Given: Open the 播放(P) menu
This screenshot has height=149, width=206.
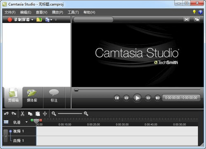Looking at the screenshot, I should click(x=57, y=12).
